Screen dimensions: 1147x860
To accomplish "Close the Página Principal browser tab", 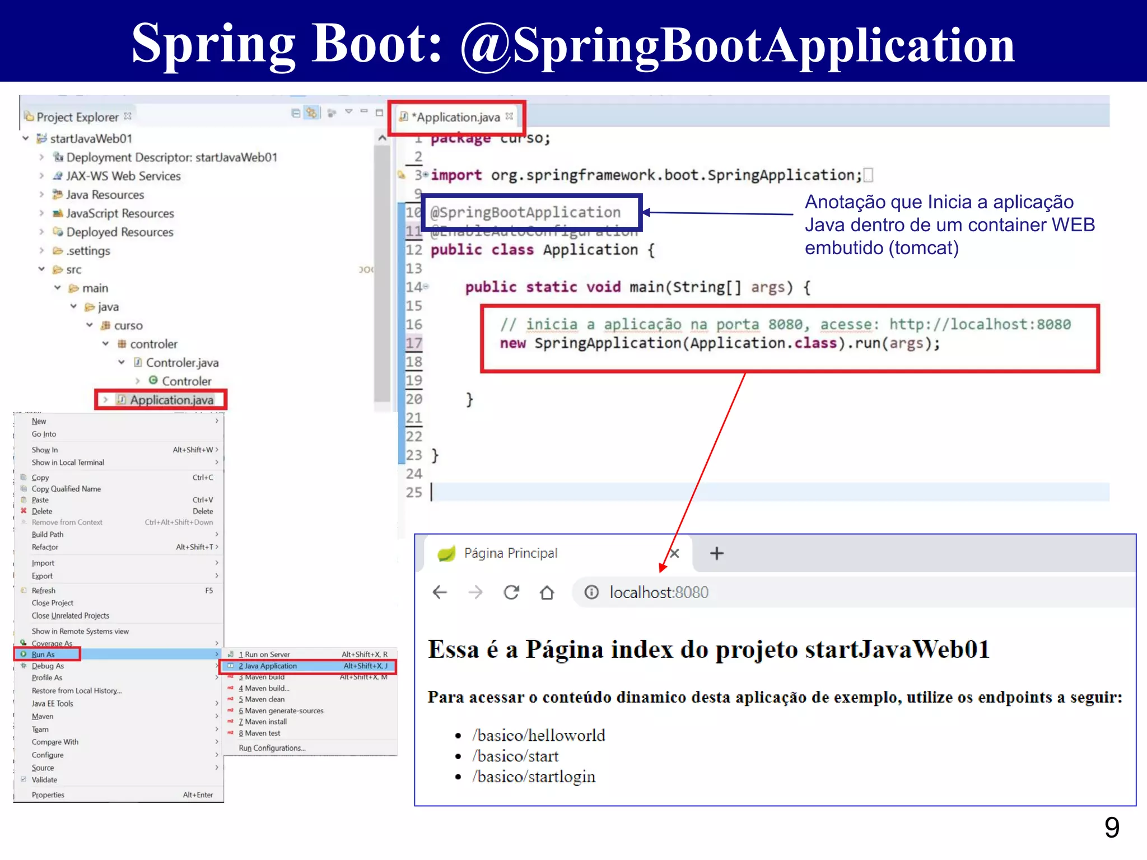I will (675, 553).
